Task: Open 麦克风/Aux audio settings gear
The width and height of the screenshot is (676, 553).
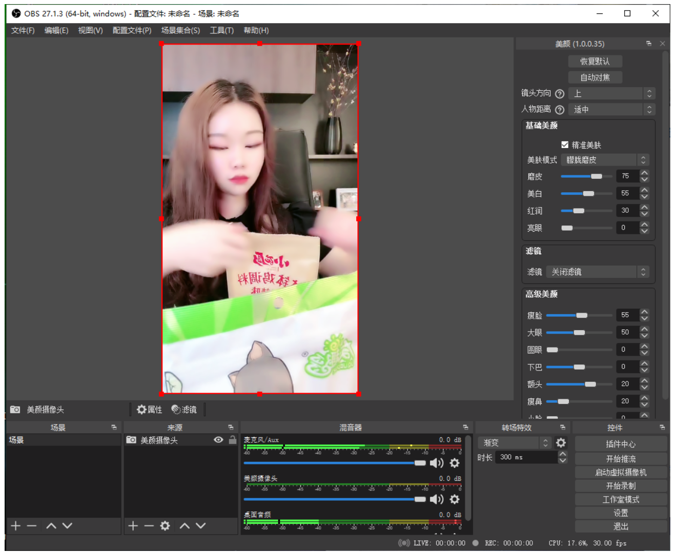Action: (x=455, y=463)
